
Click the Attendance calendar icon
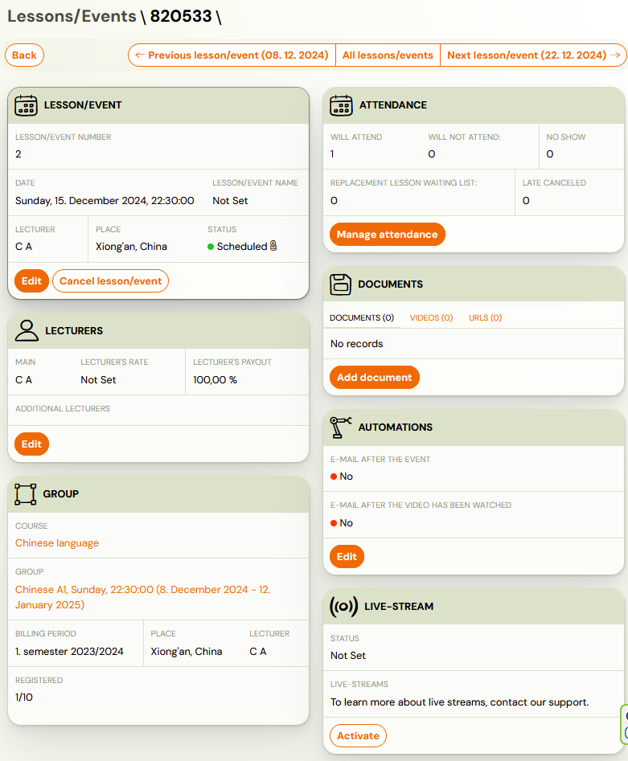pos(341,105)
